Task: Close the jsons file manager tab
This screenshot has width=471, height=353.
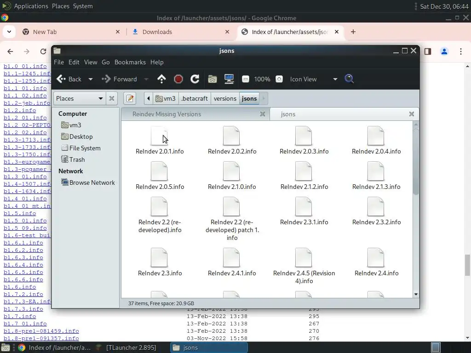Action: (412, 114)
